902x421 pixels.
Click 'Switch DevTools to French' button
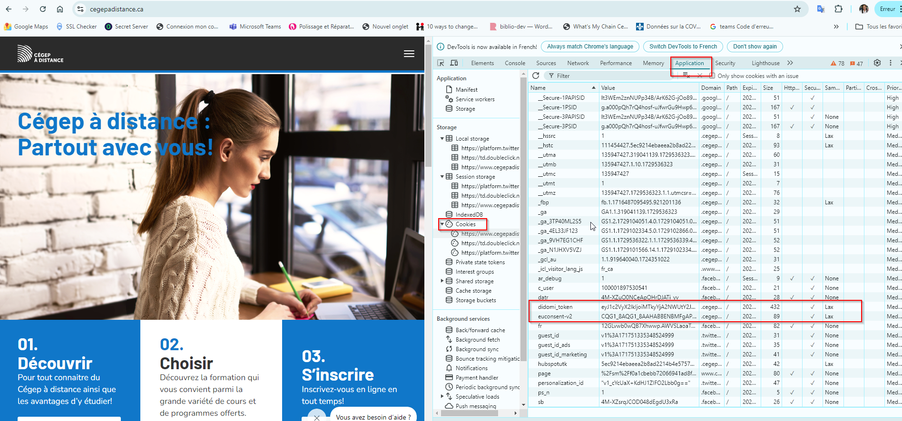tap(683, 47)
